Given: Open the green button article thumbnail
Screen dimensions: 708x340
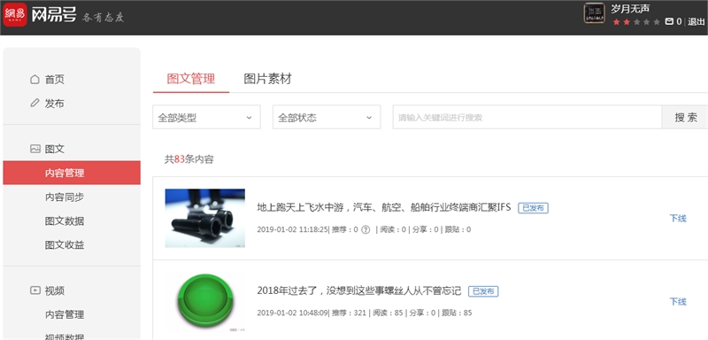Looking at the screenshot, I should click(x=205, y=301).
